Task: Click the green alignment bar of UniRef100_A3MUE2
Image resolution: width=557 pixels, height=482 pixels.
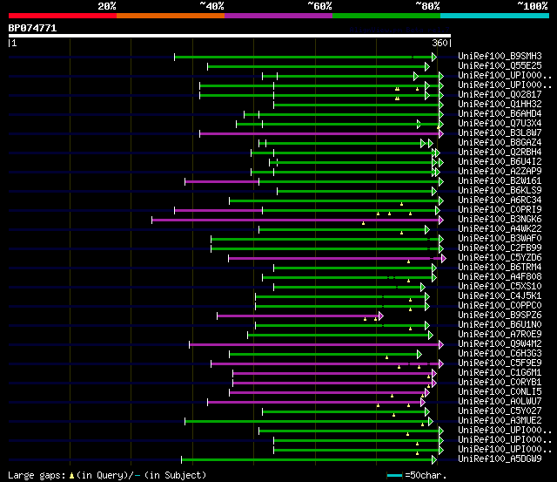Action: tap(307, 422)
